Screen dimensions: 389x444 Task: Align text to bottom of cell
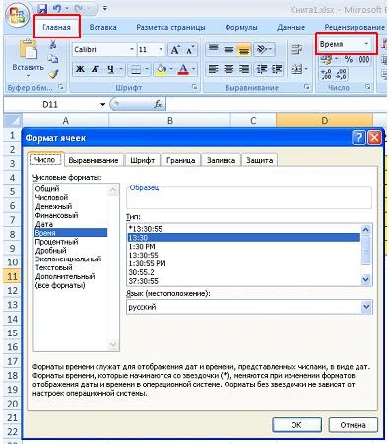(x=244, y=49)
